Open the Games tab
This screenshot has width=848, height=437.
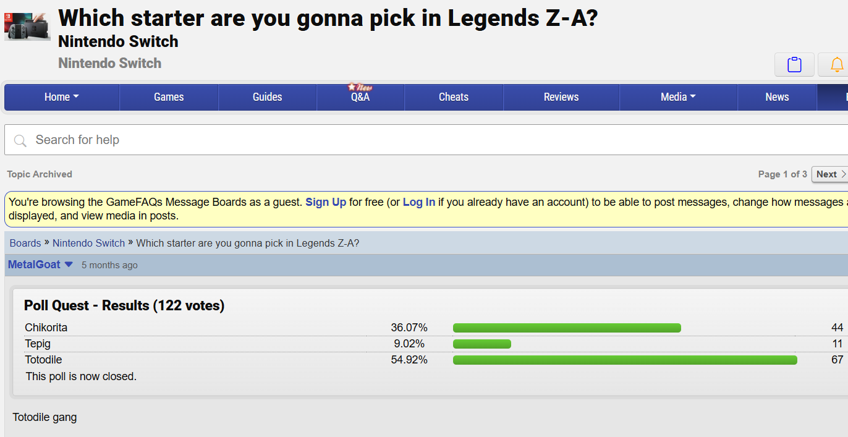[x=169, y=97]
